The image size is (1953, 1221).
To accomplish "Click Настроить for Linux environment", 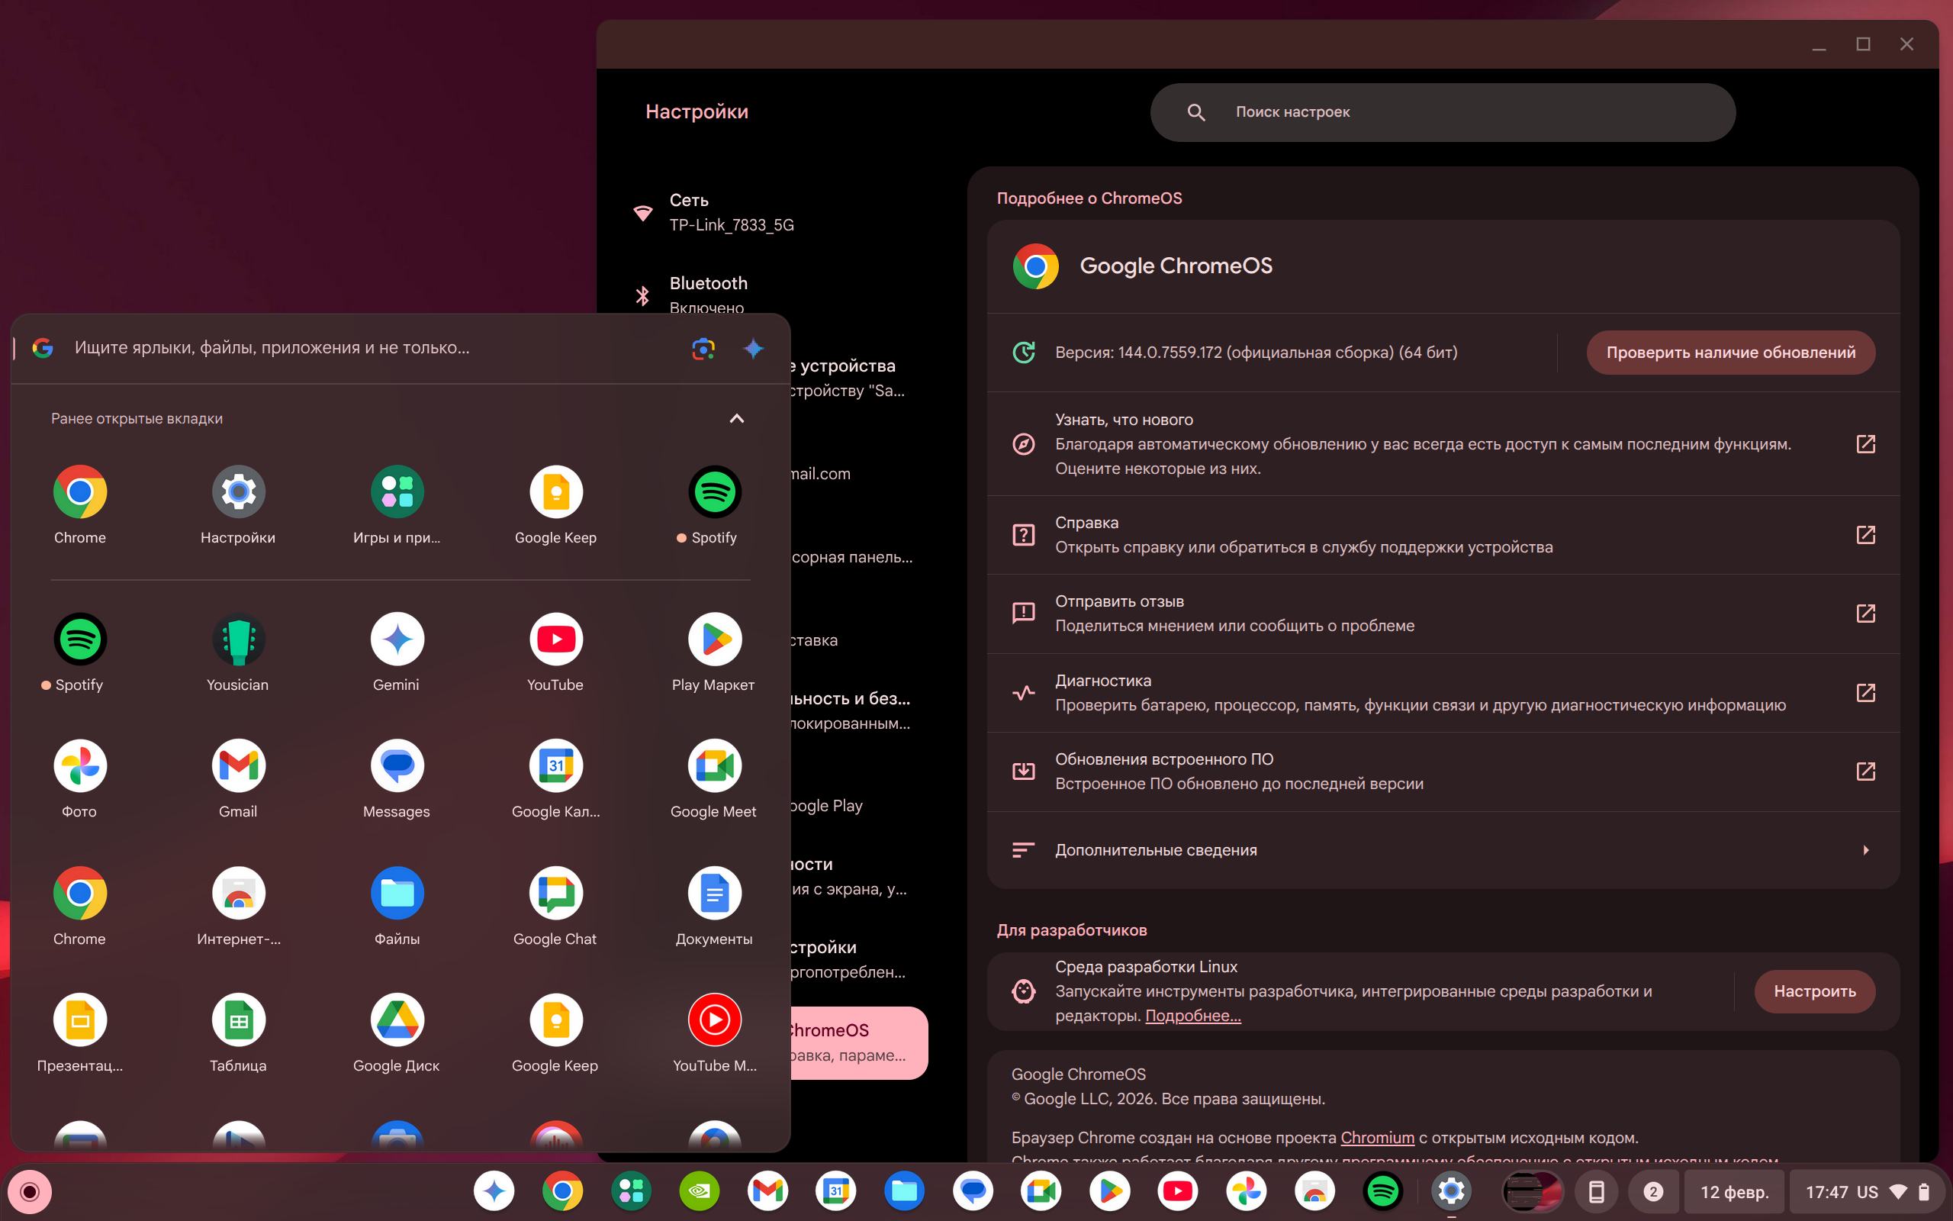I will pyautogui.click(x=1813, y=991).
